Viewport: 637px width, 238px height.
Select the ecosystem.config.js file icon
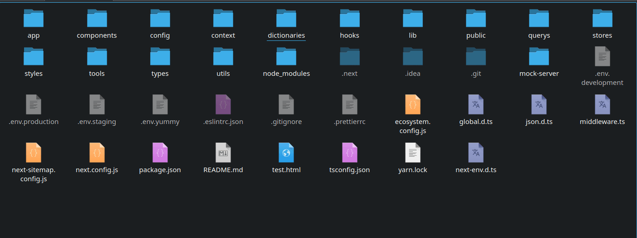[412, 104]
